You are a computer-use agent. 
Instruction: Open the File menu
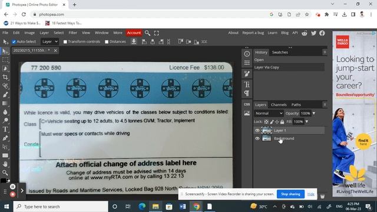tap(5, 33)
